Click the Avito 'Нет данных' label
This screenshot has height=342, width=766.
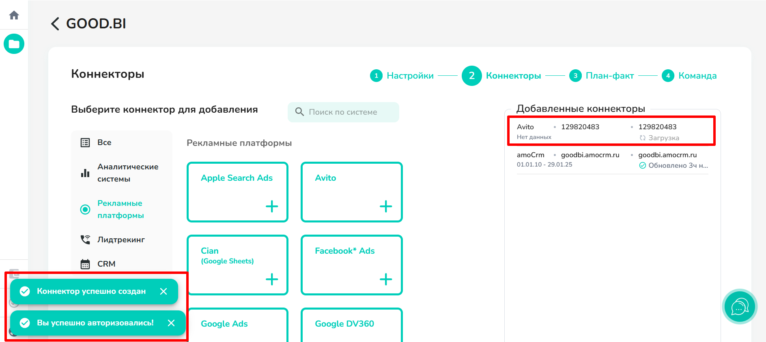coord(534,137)
